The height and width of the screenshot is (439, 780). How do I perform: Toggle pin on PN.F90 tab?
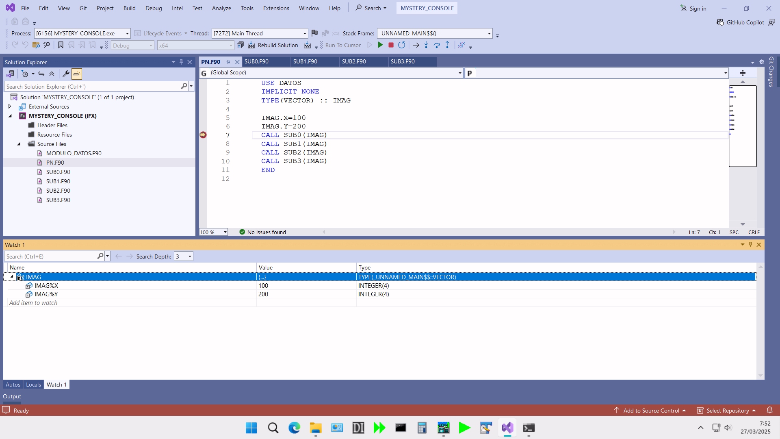[228, 62]
